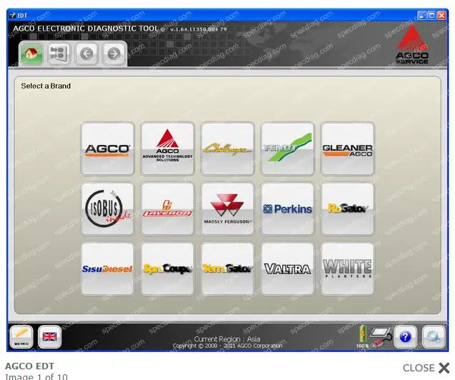Click the EDT window title icon
The image size is (455, 380).
[x=12, y=16]
